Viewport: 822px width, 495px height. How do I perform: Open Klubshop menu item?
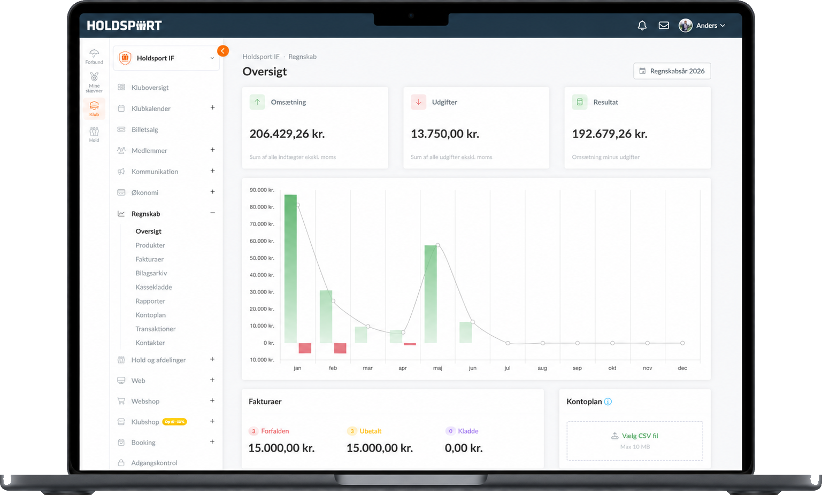(x=145, y=422)
